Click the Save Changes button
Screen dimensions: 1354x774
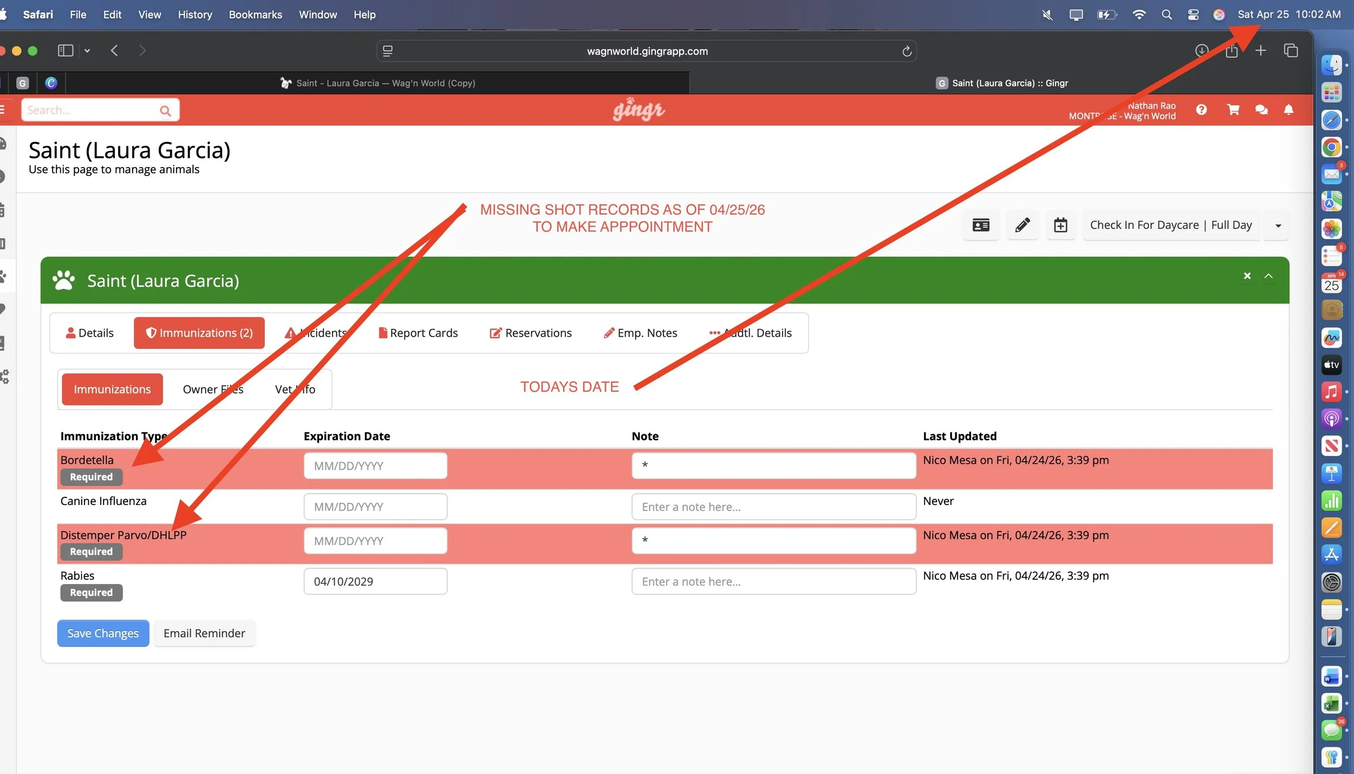click(x=103, y=633)
